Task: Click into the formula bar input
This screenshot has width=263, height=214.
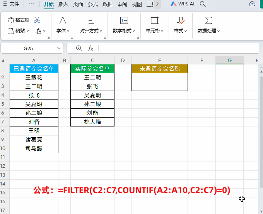Action: tap(179, 48)
